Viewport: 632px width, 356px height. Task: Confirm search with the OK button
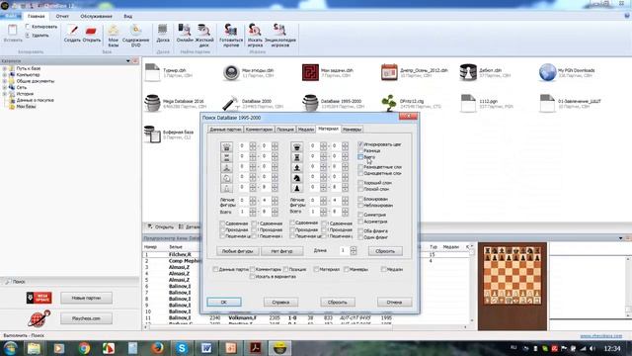point(224,302)
